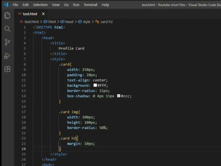The width and height of the screenshot is (221, 166).
Task: Select the text.html editor tab
Action: (30, 14)
